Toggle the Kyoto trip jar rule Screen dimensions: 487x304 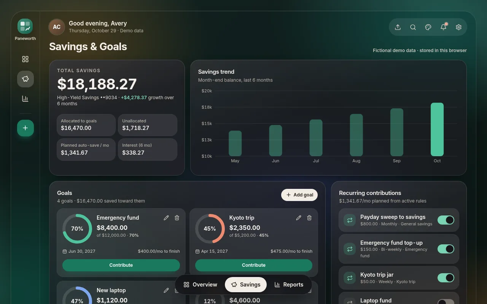(x=446, y=278)
